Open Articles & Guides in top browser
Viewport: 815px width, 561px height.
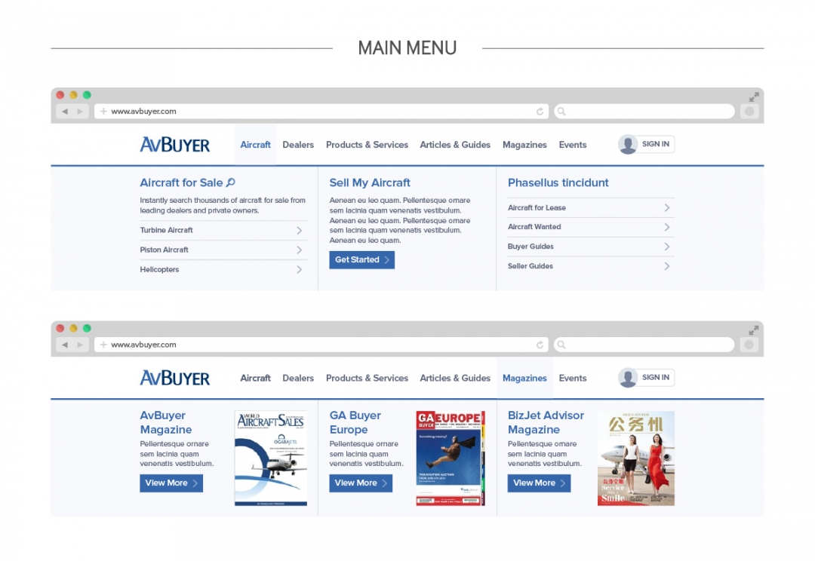tap(455, 145)
